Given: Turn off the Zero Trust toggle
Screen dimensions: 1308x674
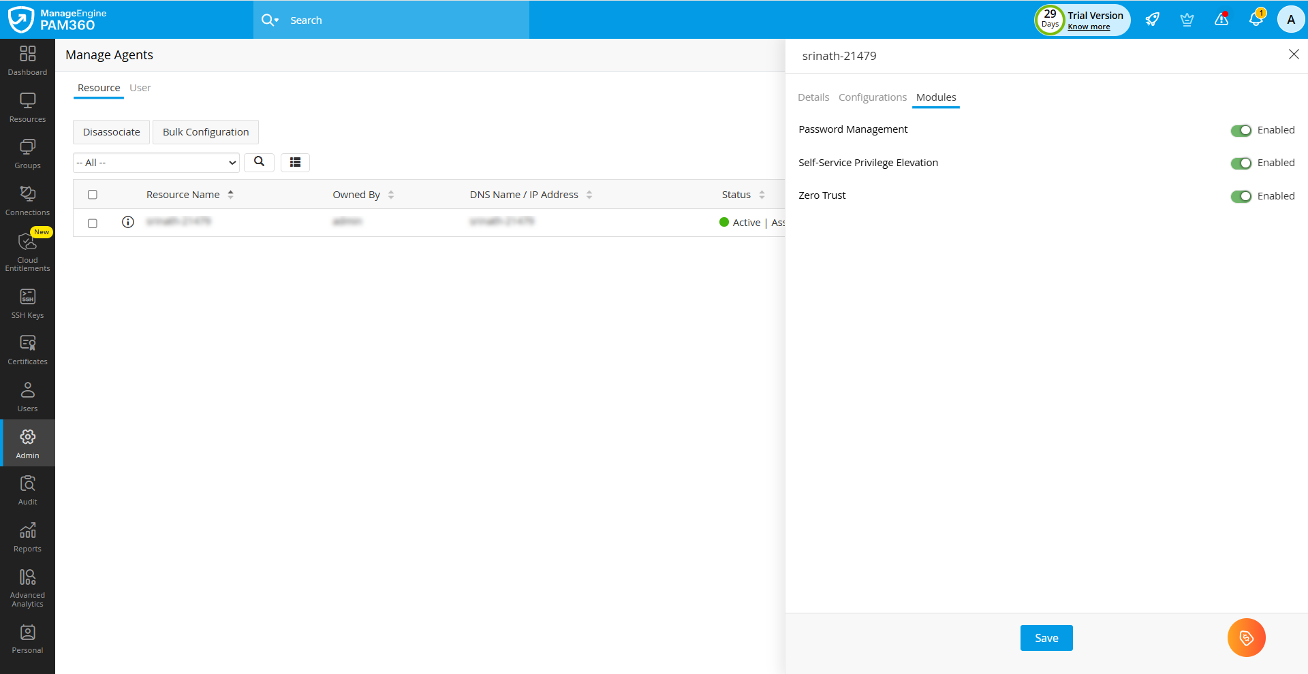Looking at the screenshot, I should click(x=1241, y=197).
